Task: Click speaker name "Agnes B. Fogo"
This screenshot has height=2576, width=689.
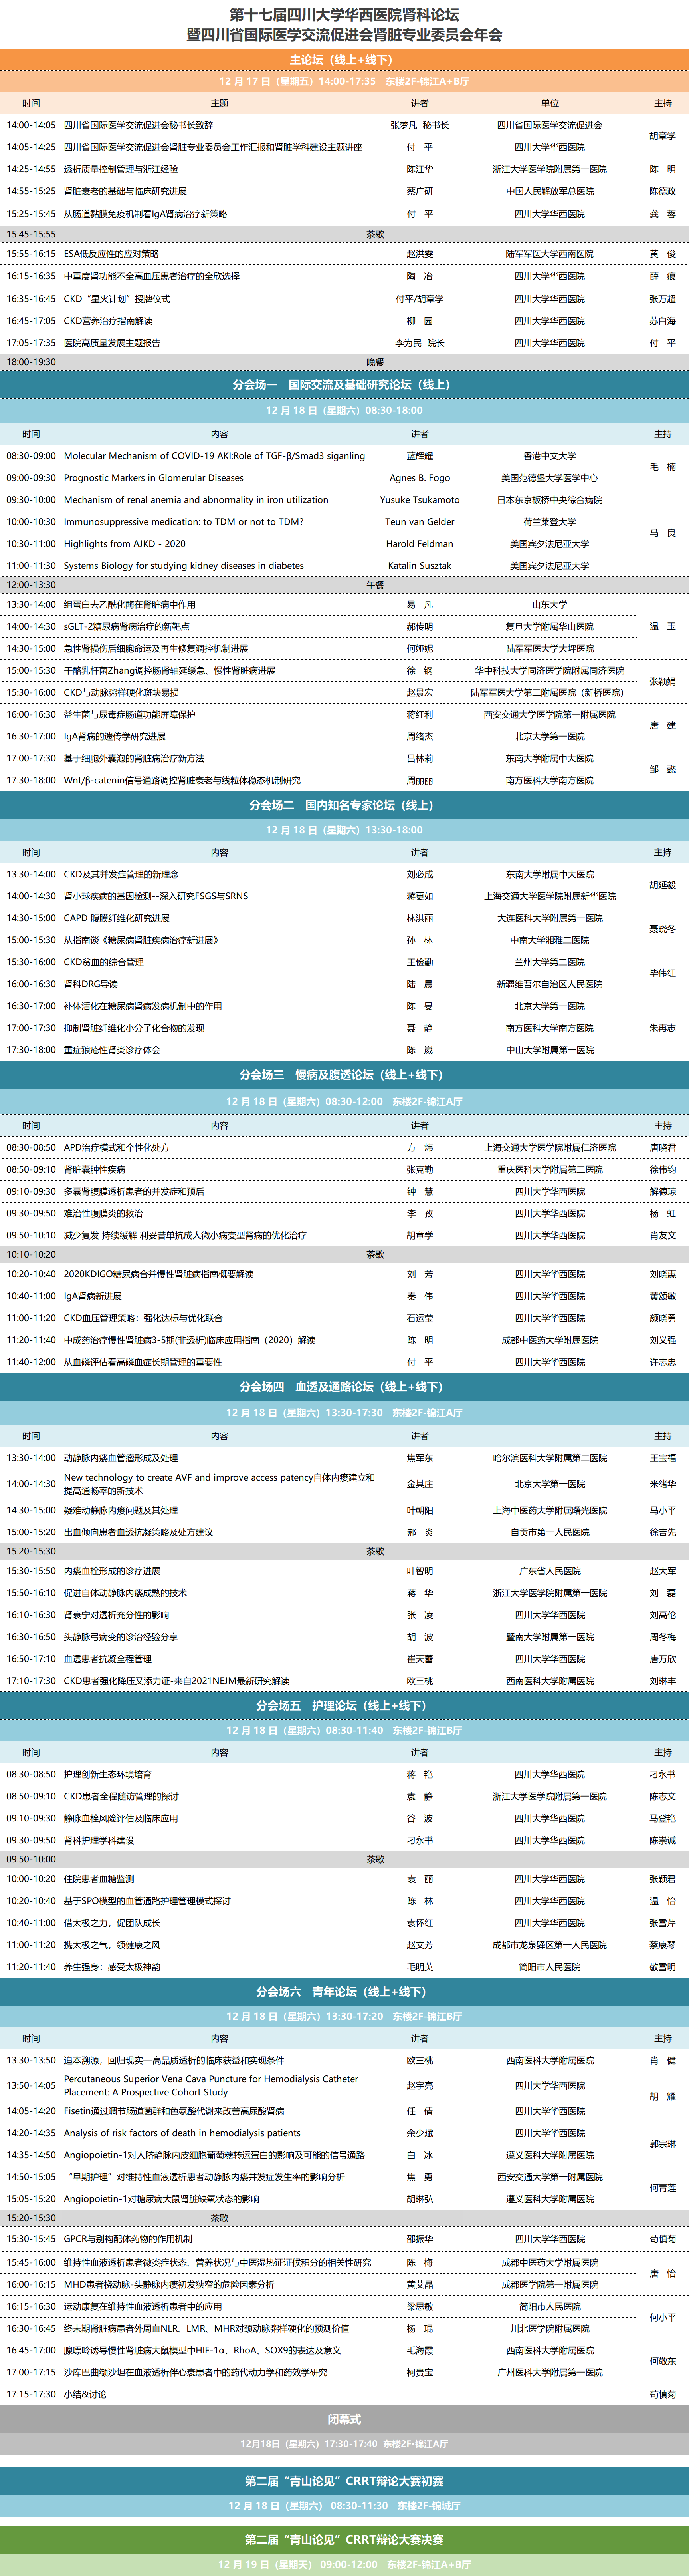Action: [420, 478]
